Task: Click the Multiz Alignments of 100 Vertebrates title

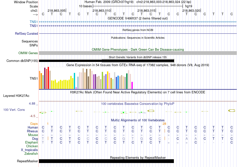Action: [x=138, y=120]
